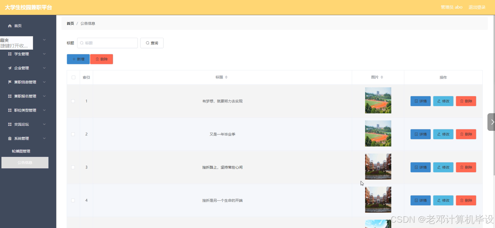Click 删除 for 挫折是另一个生命的开端
This screenshot has width=495, height=228.
click(x=466, y=200)
